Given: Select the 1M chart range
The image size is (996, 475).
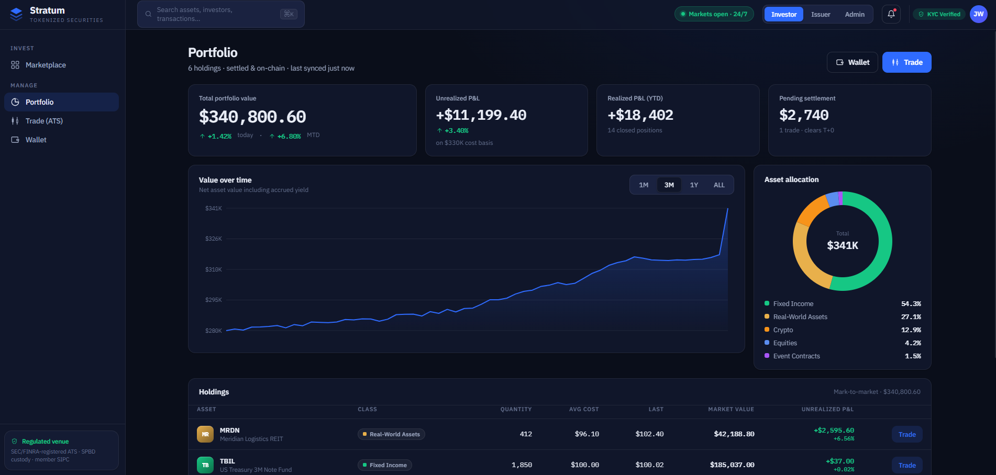Looking at the screenshot, I should coord(644,185).
